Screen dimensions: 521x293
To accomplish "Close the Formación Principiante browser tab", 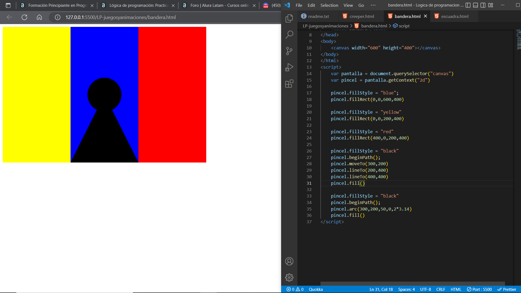I will 92,5.
